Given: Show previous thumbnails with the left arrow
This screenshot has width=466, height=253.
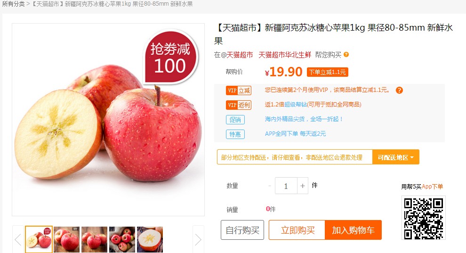Looking at the screenshot, I should pyautogui.click(x=18, y=240).
